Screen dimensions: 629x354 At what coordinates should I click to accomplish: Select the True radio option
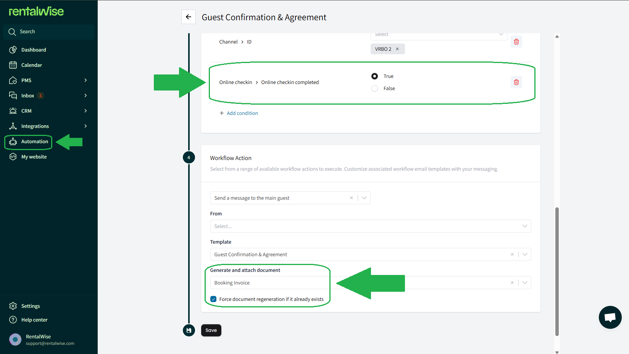375,76
